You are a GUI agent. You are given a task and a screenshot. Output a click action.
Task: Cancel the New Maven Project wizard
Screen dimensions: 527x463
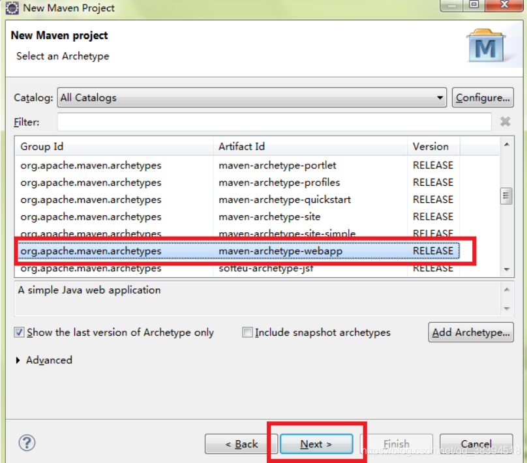(476, 444)
